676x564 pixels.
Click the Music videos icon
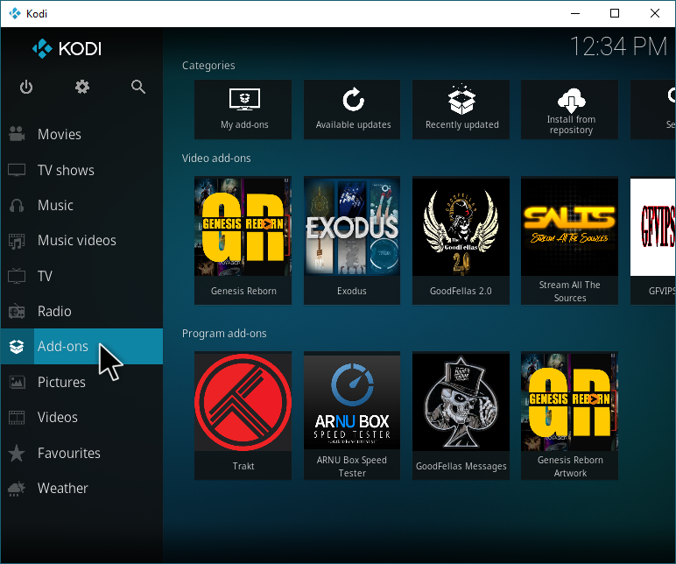(x=17, y=241)
